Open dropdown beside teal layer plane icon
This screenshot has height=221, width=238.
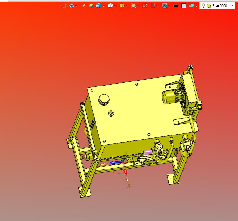196,6
